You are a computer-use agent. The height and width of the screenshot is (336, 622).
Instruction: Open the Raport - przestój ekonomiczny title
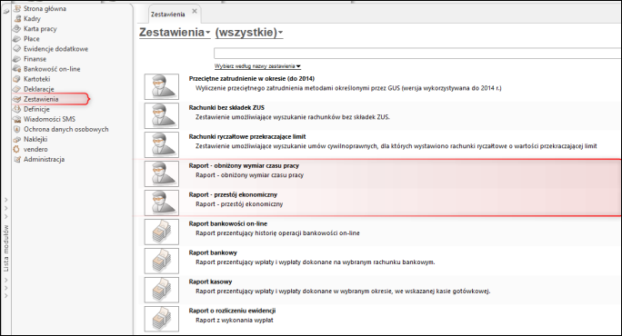pyautogui.click(x=233, y=194)
